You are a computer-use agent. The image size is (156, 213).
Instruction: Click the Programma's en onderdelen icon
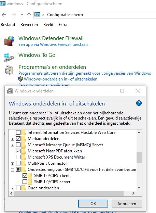click(x=9, y=70)
